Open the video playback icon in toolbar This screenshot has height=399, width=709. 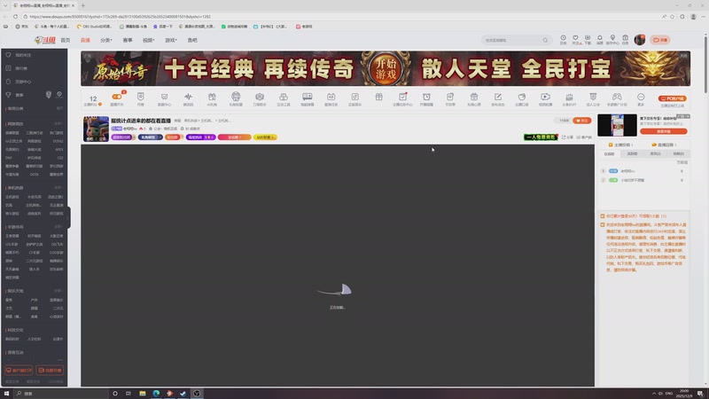[x=545, y=97]
